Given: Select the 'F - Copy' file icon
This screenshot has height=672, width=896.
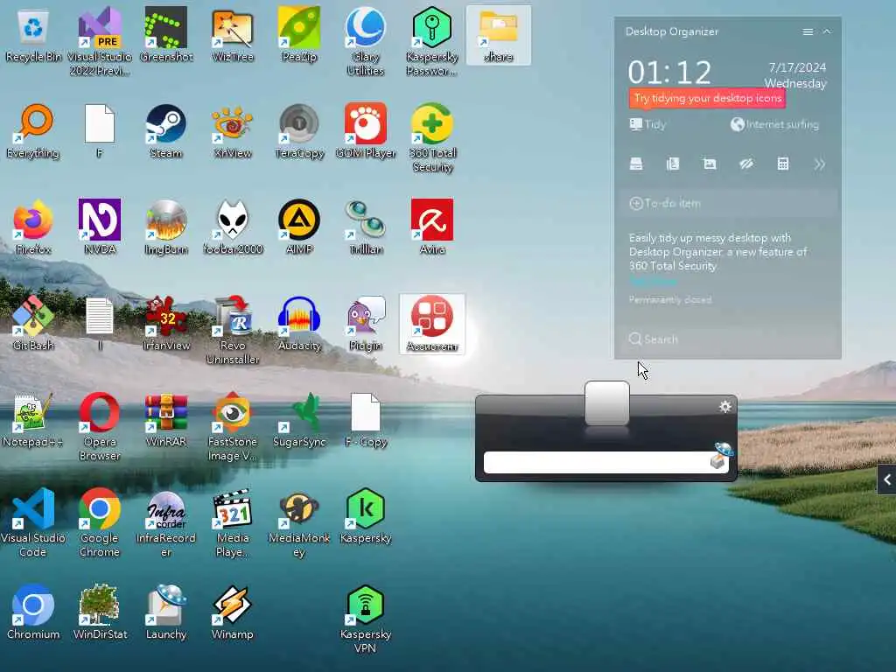Looking at the screenshot, I should click(x=365, y=420).
